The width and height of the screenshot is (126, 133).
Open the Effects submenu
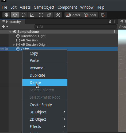point(45,127)
